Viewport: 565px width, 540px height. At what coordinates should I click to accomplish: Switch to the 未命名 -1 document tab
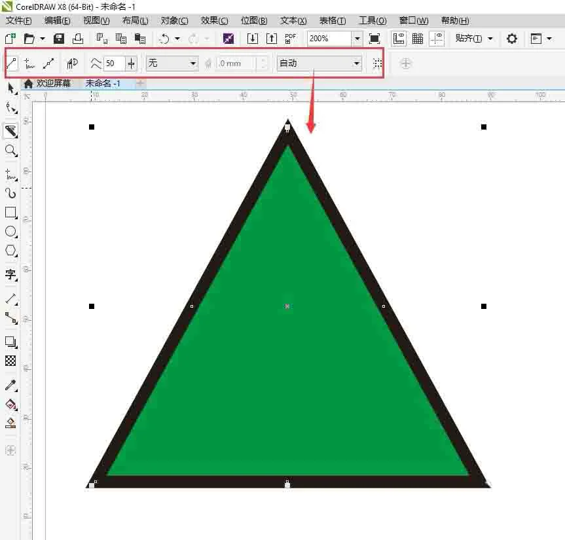click(103, 84)
